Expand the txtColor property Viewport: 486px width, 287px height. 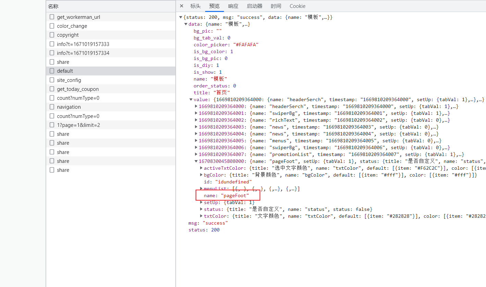pos(201,216)
